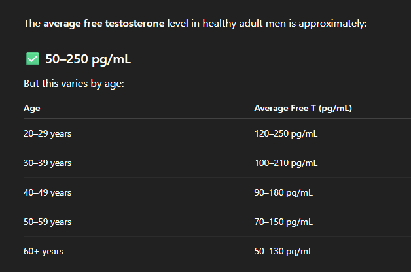Screen dimensions: 411x272
Task: Select the 40–49 years row label
Action: (x=47, y=193)
